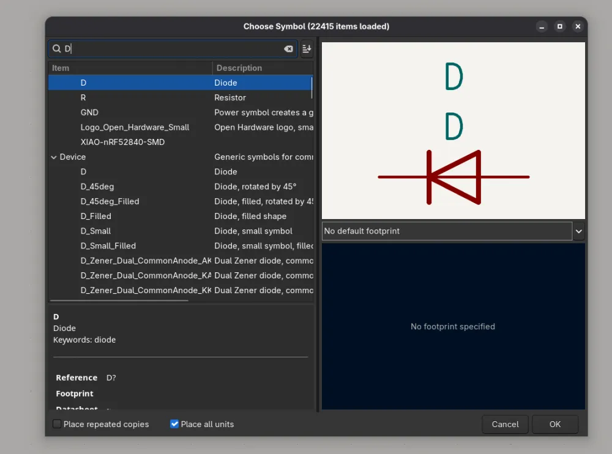Enable the Place repeated copies checkbox
This screenshot has width=612, height=454.
[x=56, y=424]
